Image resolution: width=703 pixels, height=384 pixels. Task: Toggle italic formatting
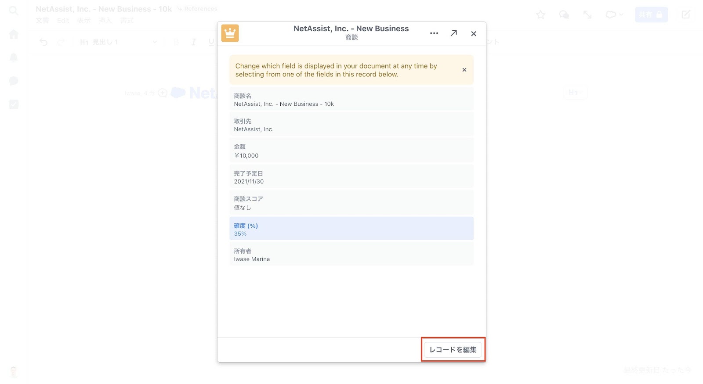point(194,42)
